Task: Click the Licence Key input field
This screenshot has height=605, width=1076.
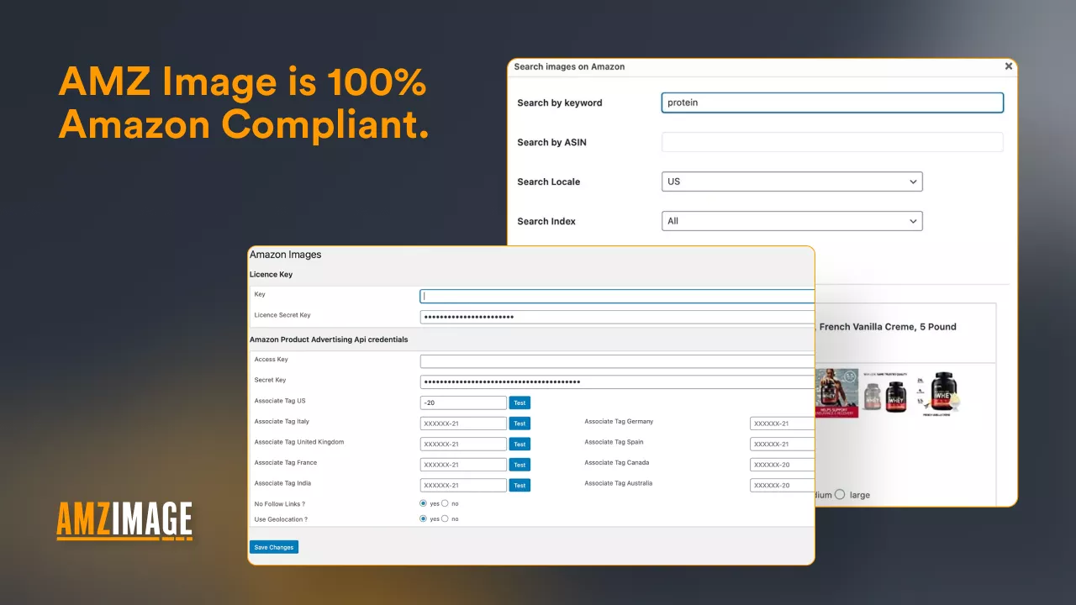Action: point(617,296)
